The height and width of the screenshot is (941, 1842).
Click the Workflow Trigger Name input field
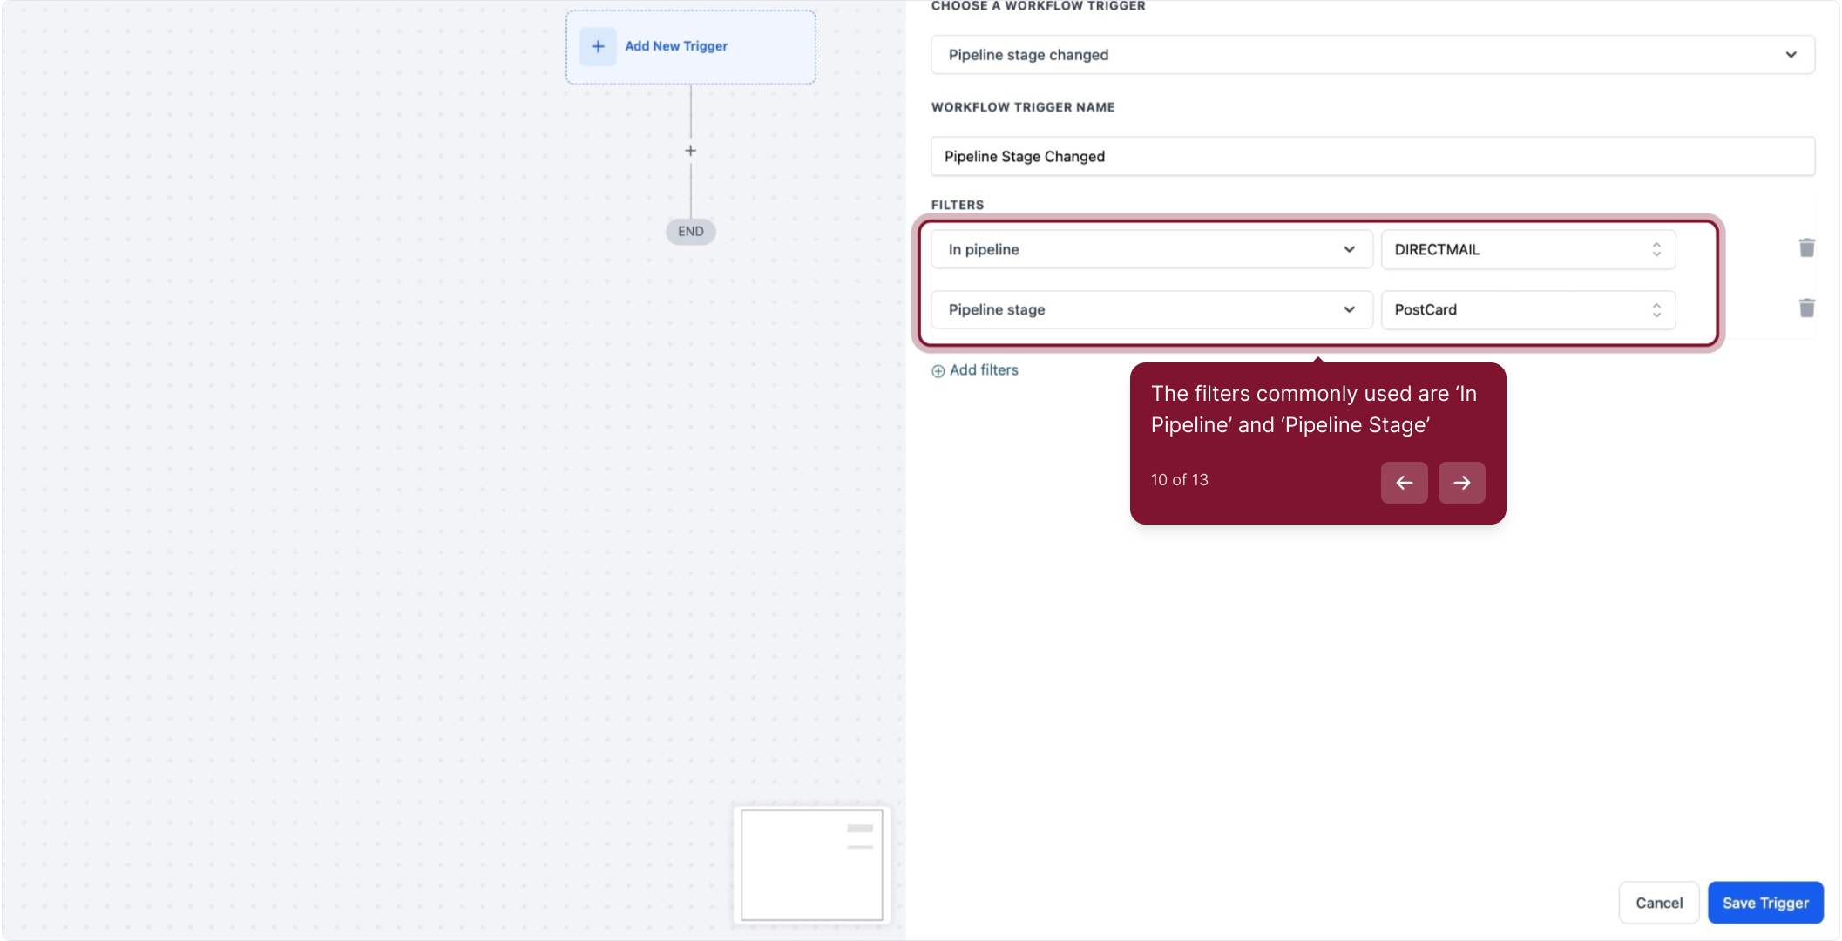pos(1371,157)
